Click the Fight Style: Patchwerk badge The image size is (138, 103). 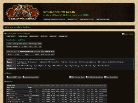pos(103,19)
